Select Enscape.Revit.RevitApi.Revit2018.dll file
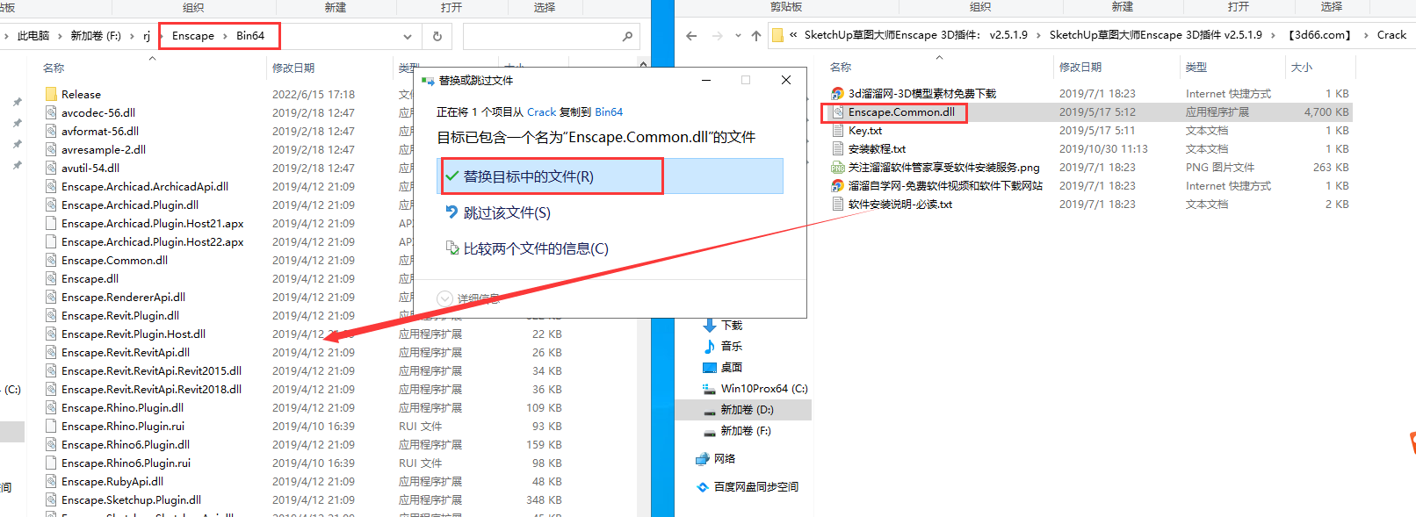Screen dimensions: 1416x517 click(151, 389)
